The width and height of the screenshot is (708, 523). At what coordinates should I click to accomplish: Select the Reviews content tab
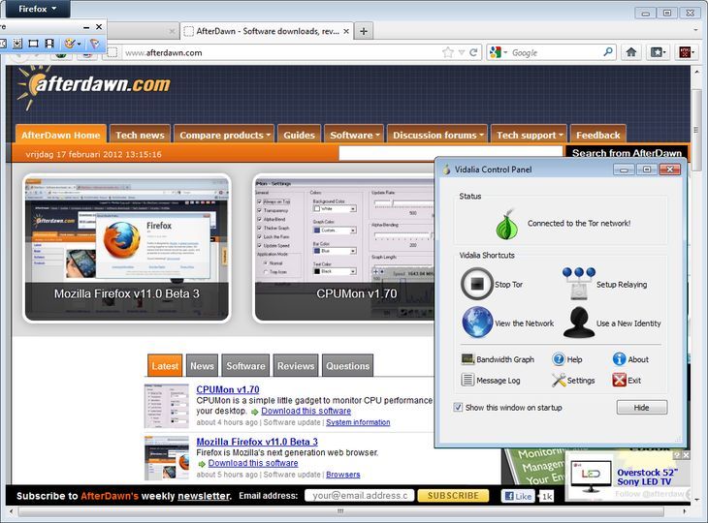pyautogui.click(x=296, y=366)
